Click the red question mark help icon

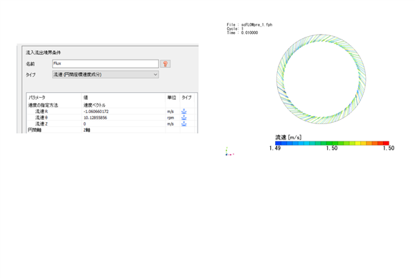pyautogui.click(x=166, y=64)
